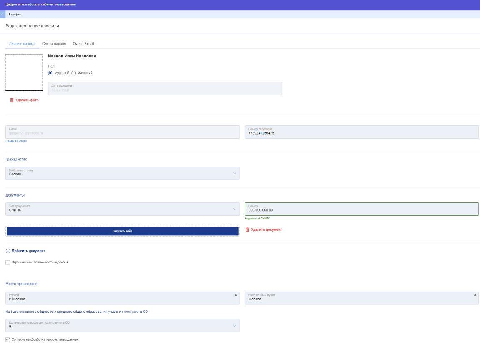
Task: Click the profile photo placeholder
Action: coord(24,72)
